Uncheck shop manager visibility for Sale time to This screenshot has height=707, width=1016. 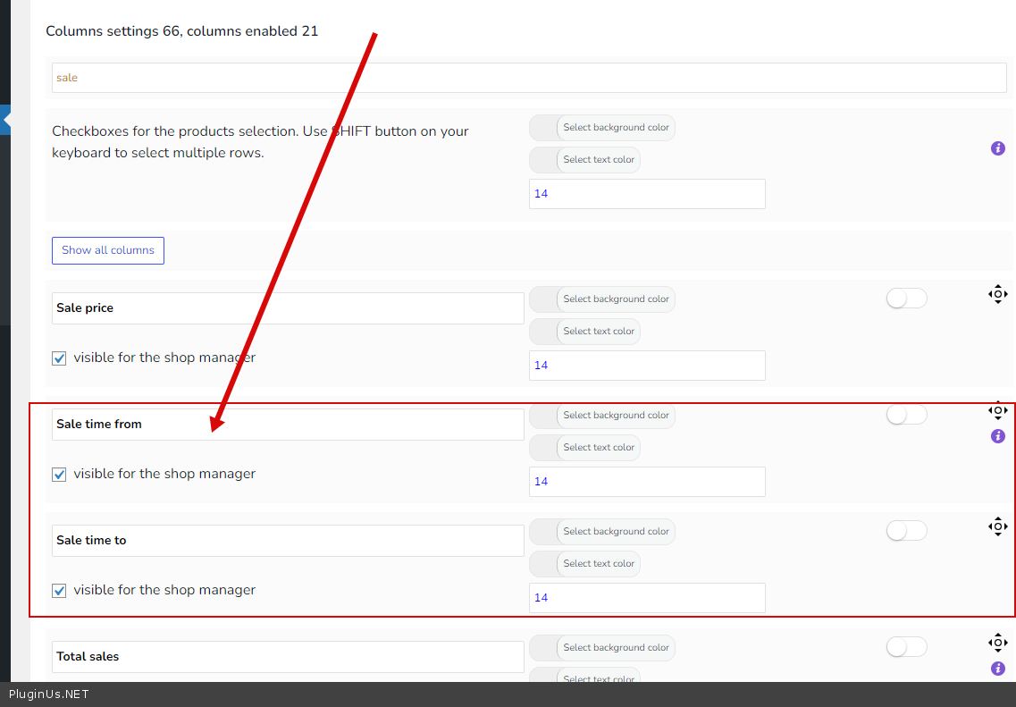click(59, 591)
